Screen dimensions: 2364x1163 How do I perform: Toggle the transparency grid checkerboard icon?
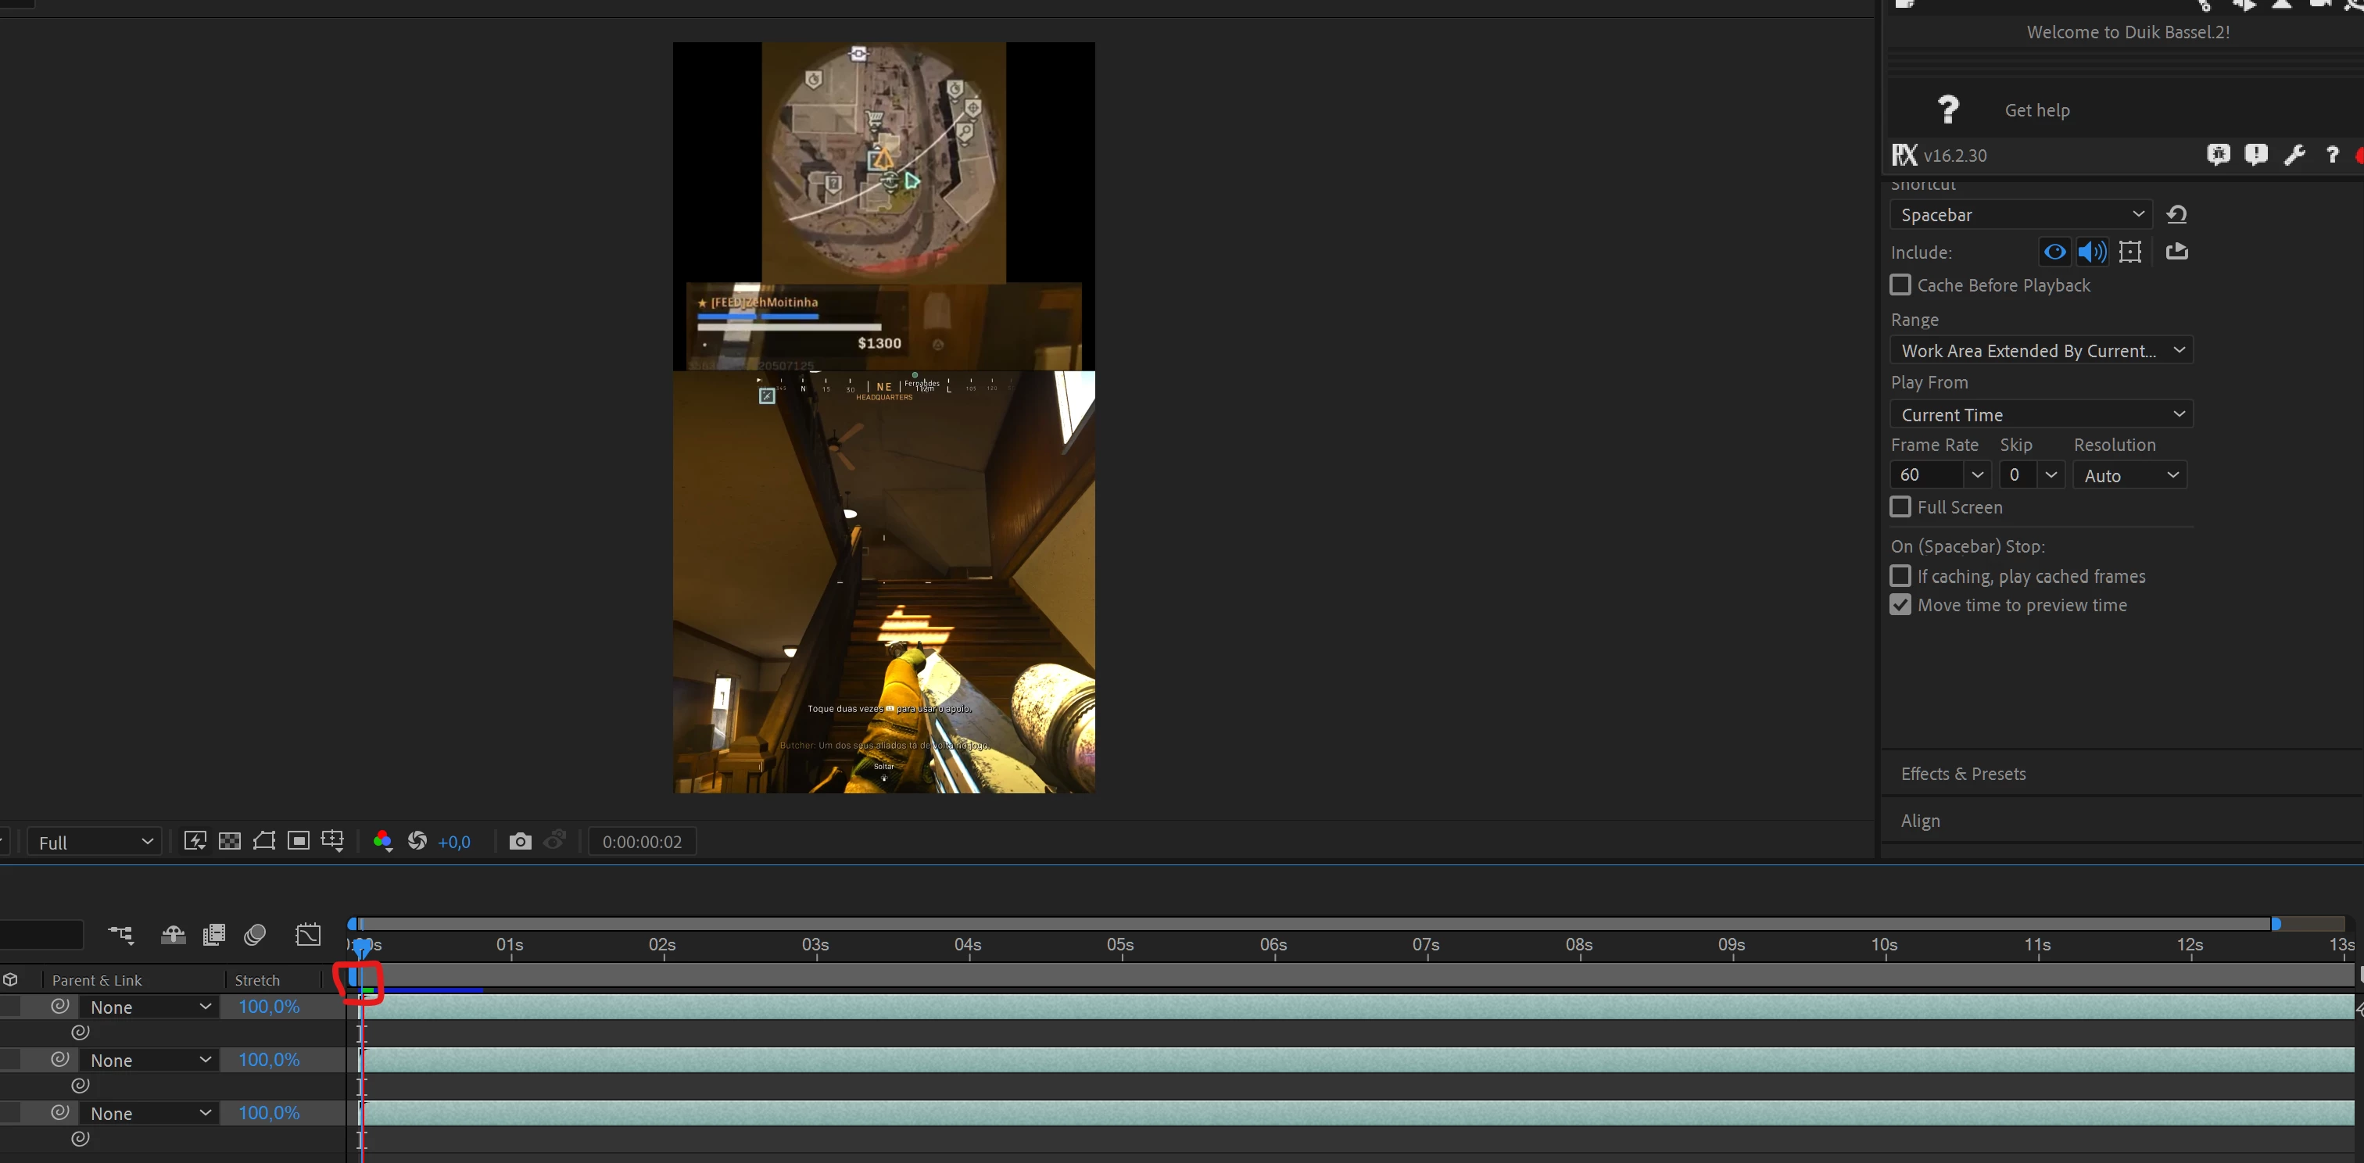click(229, 841)
